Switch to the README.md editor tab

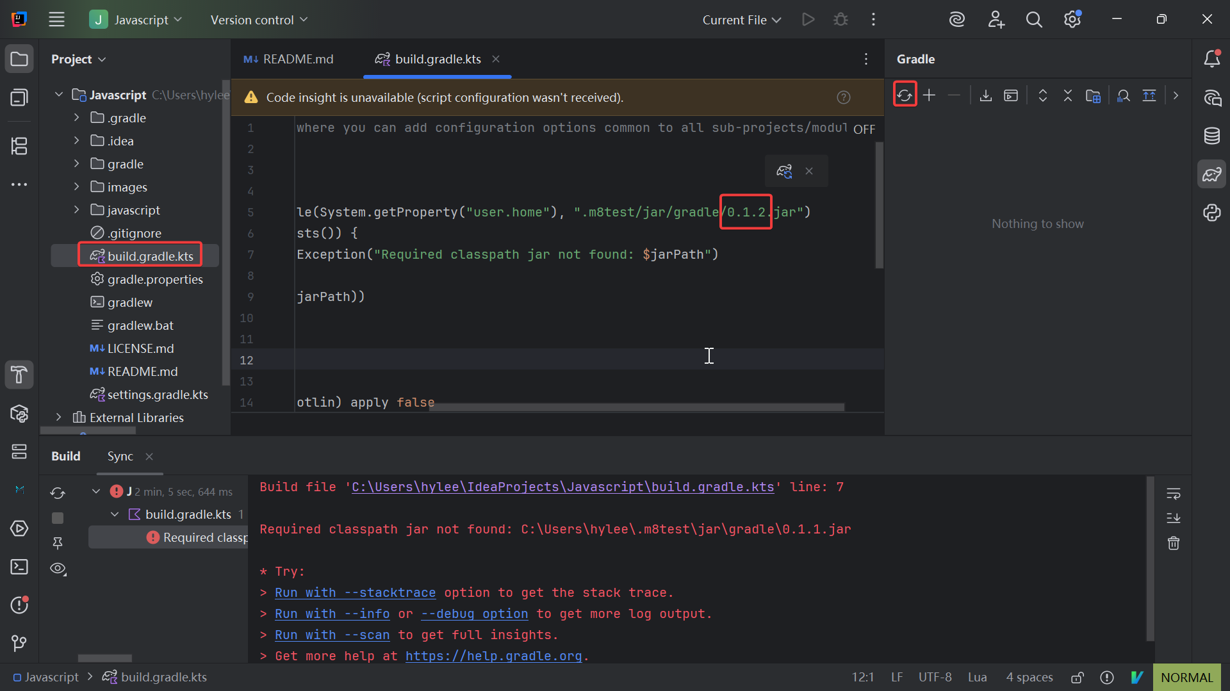pyautogui.click(x=289, y=59)
